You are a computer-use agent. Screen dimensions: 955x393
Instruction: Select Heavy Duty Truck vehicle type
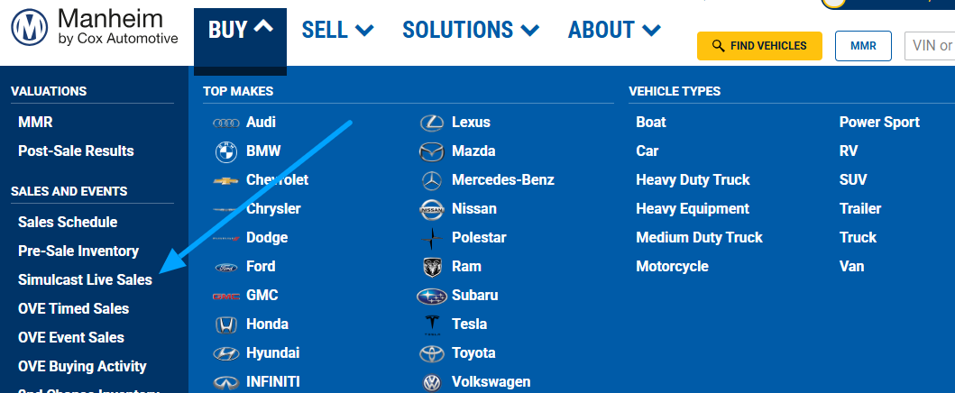693,179
